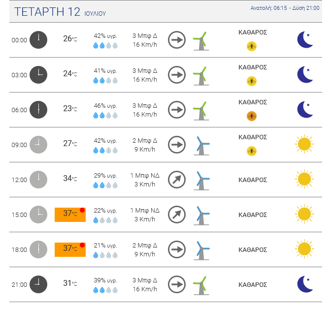Click the ΤΕΤΑΡΤΗ 12 ΙΟΥΛΙΟΥ date header
Viewport: 329px width, 309px height.
(60, 12)
